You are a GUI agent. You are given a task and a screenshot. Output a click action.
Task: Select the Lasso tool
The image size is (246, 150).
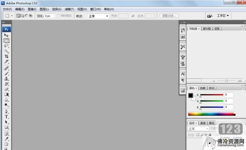(x=6, y=46)
